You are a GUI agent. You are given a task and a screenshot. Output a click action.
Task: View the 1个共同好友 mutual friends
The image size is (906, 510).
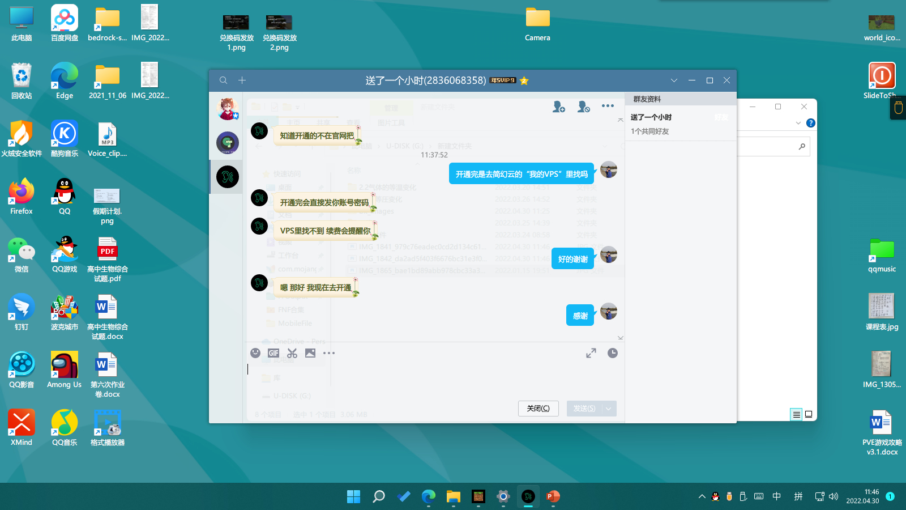pyautogui.click(x=650, y=131)
